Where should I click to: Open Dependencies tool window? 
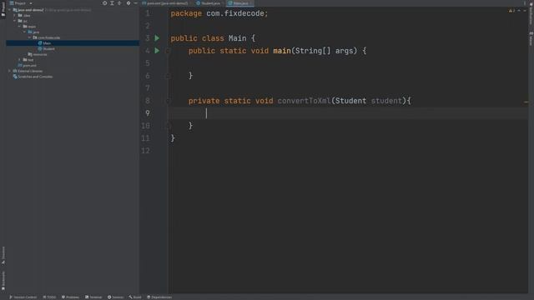point(159,297)
